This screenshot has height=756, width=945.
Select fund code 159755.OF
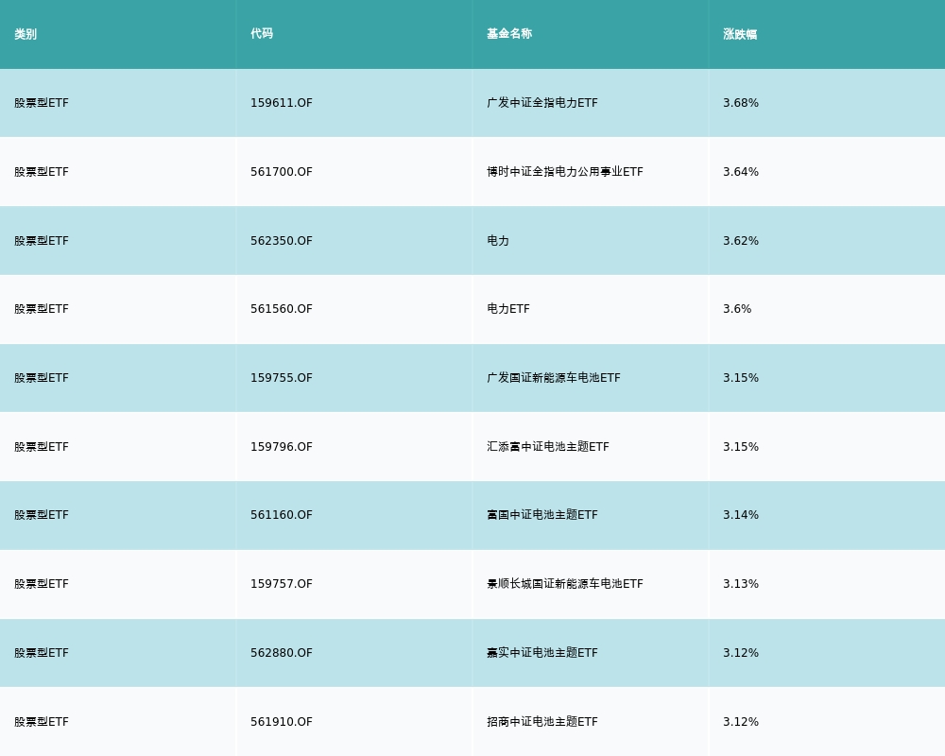pos(282,378)
